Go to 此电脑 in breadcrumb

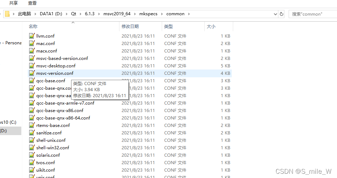(x=25, y=14)
